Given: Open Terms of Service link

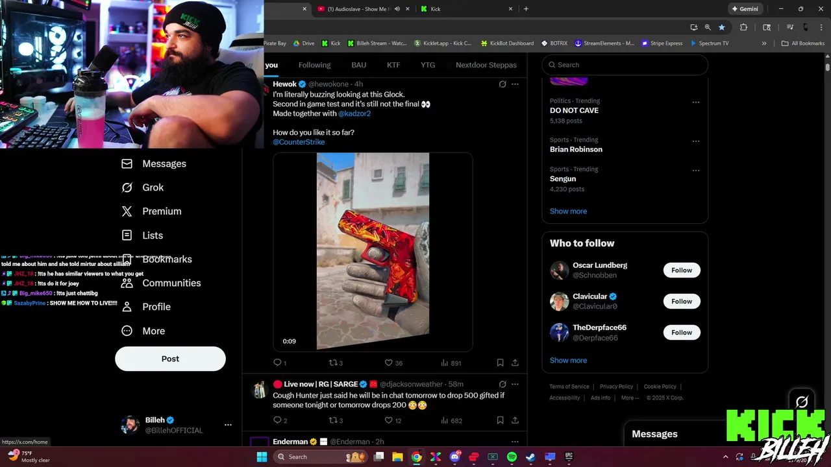Looking at the screenshot, I should click(569, 387).
